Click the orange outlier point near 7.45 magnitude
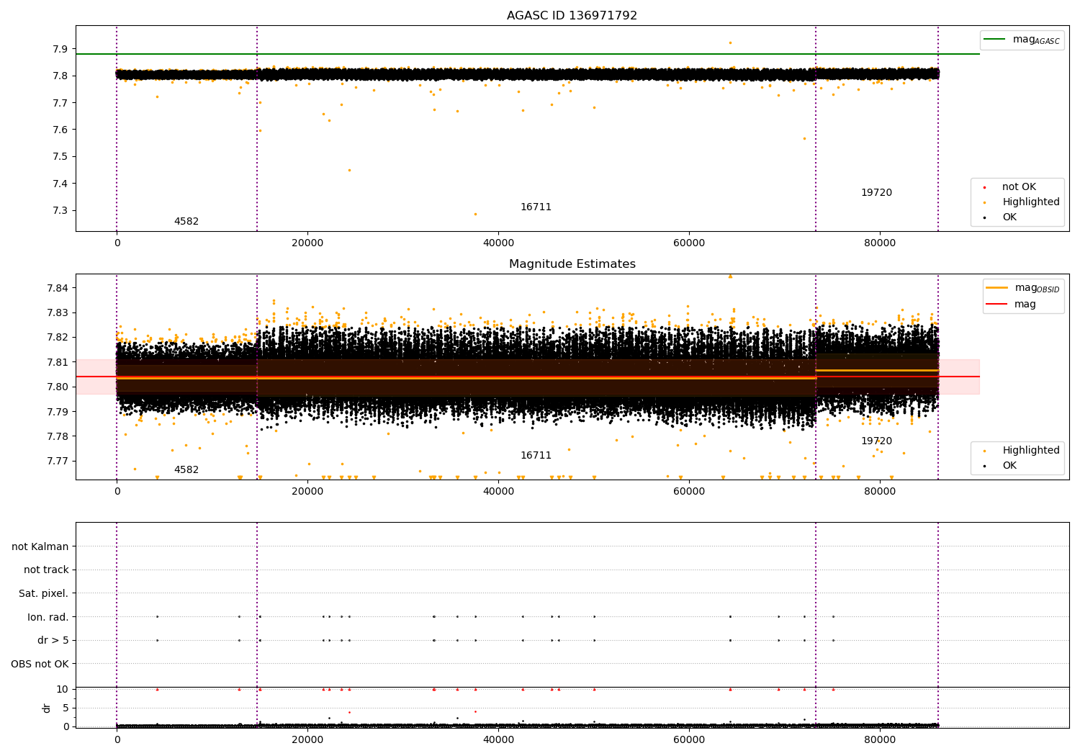Viewport: 1080px width, 756px height. pos(349,171)
